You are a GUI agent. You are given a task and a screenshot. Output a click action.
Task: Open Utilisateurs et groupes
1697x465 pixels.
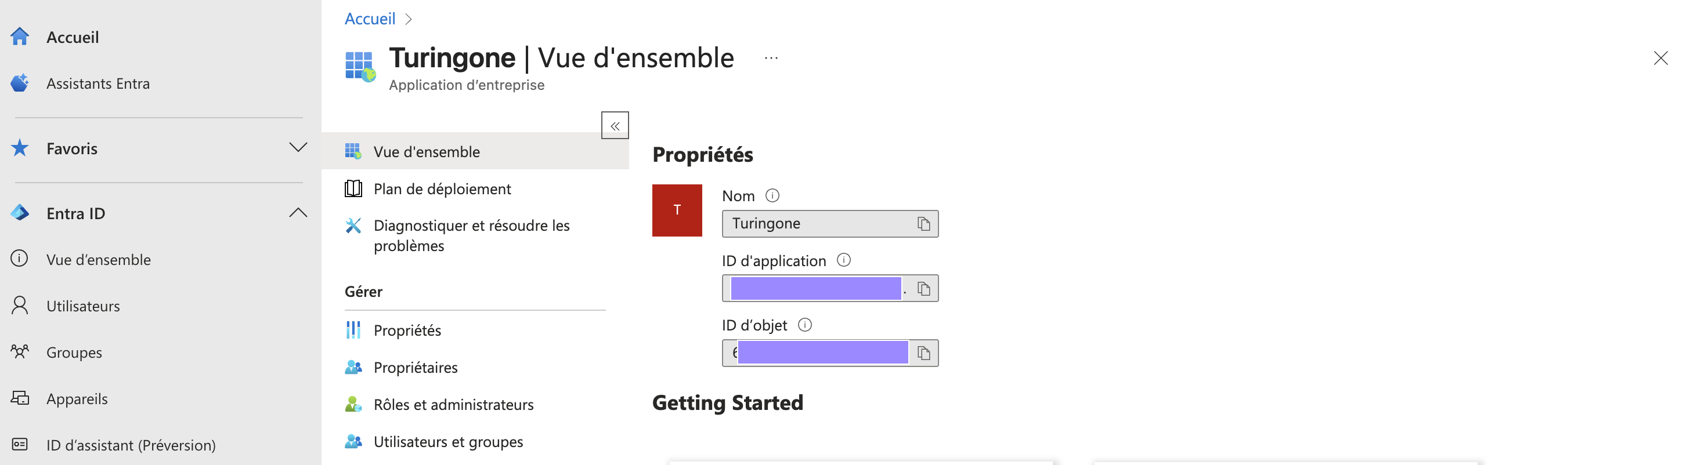(x=447, y=441)
